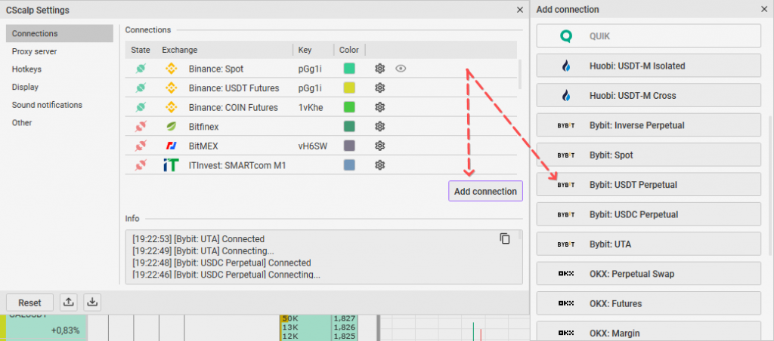The image size is (774, 341).
Task: Change Bitfinex color swatch
Action: click(349, 127)
